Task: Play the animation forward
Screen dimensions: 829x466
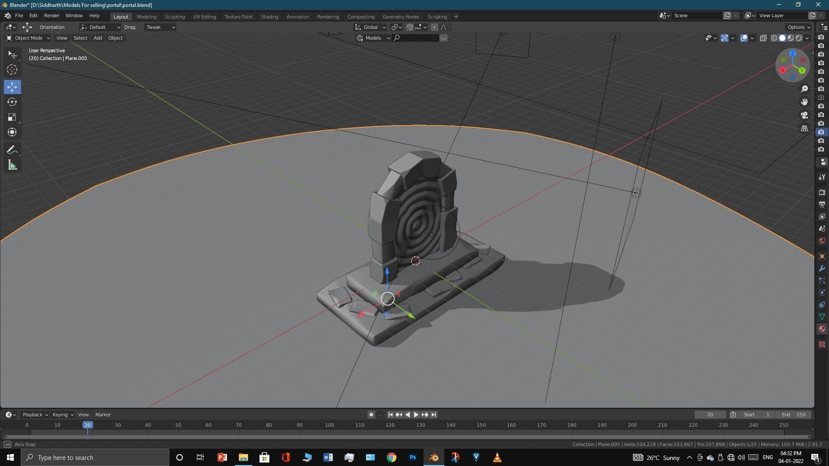Action: coord(416,415)
